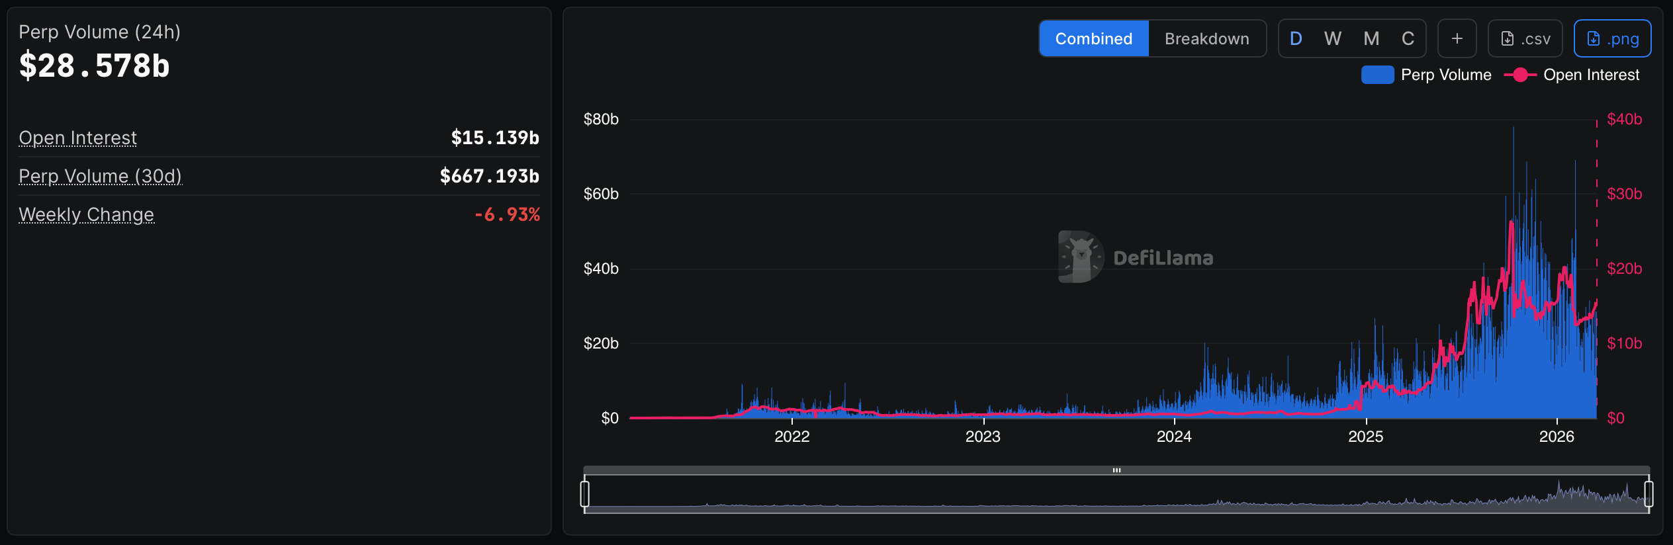Toggle Open Interest series in legend
Viewport: 1673px width, 545px height.
[1572, 75]
